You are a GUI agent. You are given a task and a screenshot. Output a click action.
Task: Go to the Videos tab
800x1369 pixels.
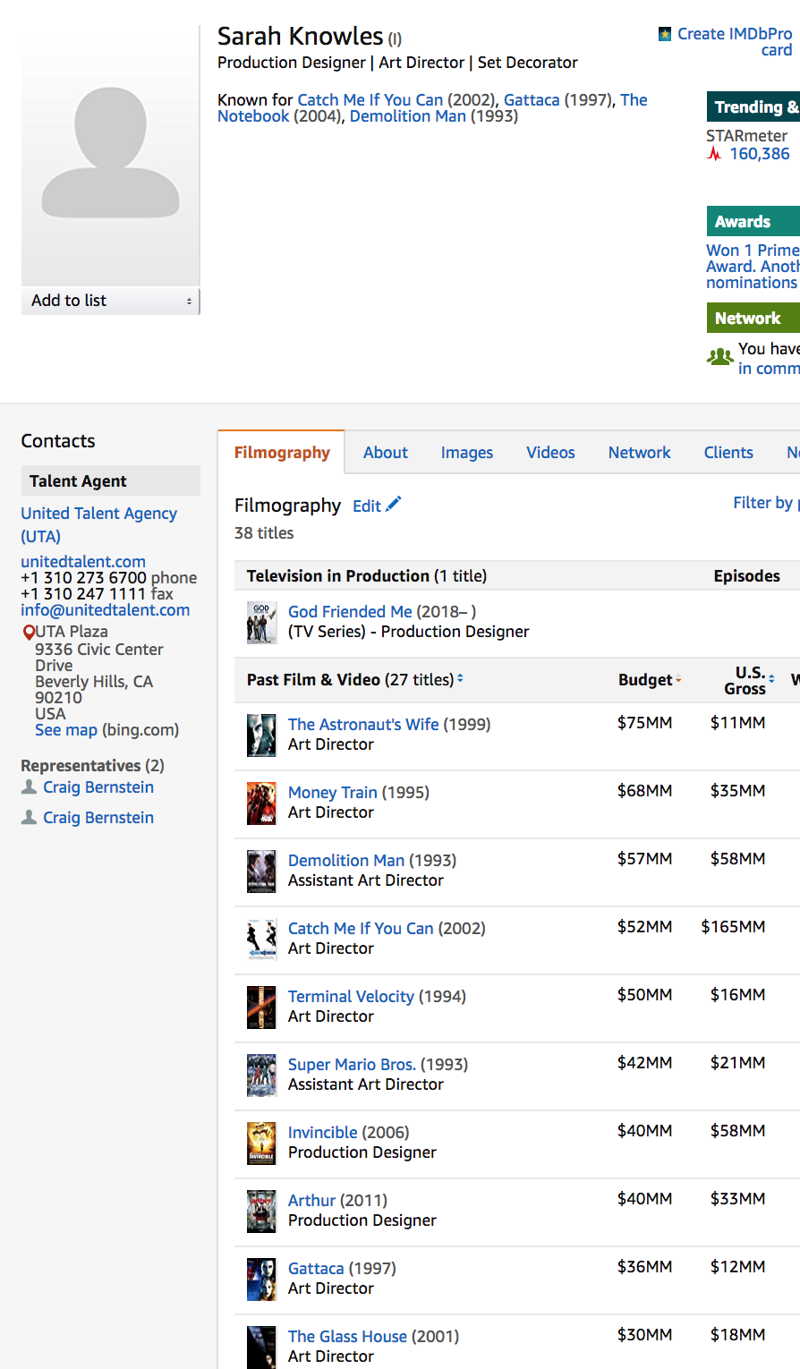pyautogui.click(x=550, y=453)
